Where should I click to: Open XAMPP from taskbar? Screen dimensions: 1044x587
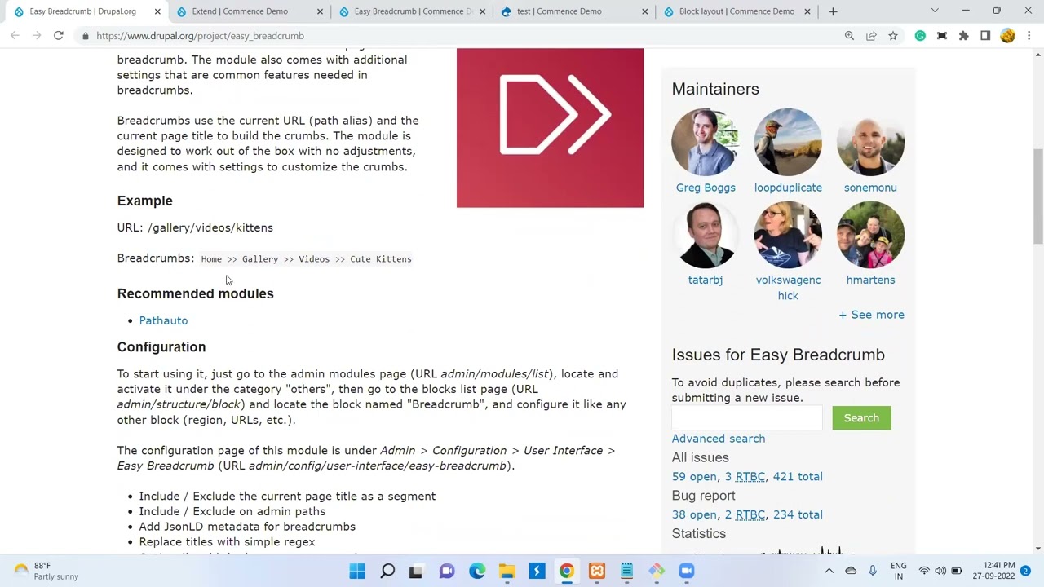coord(597,571)
